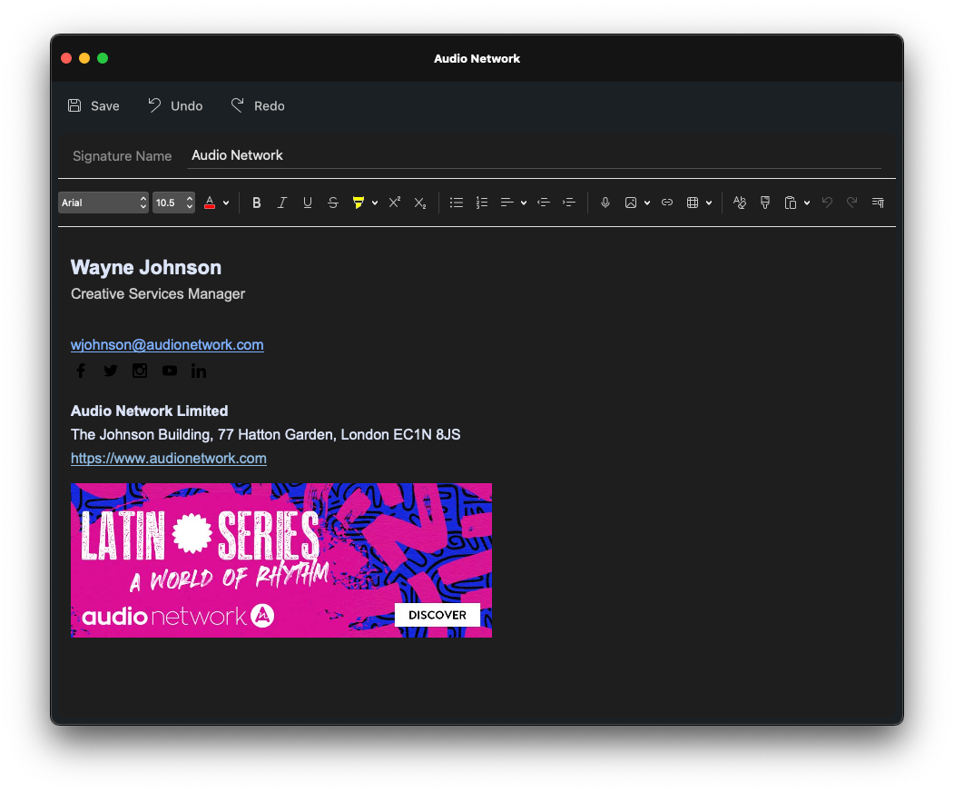
Task: Click the superscript icon
Action: tap(395, 203)
